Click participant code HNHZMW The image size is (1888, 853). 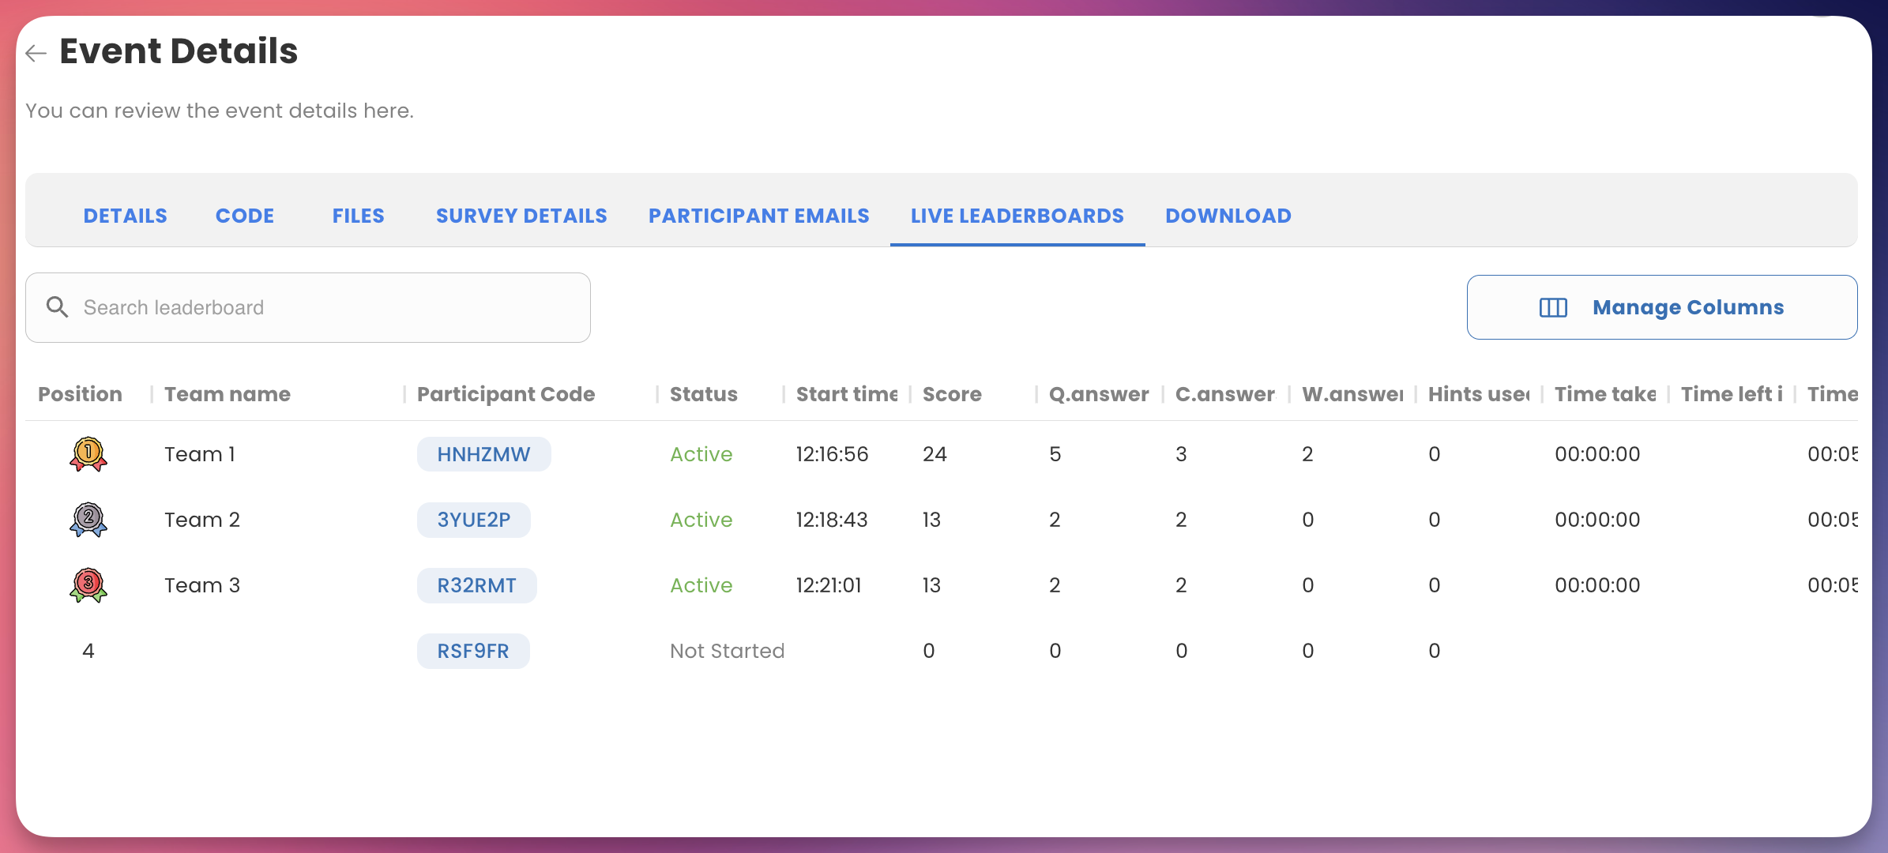tap(483, 454)
